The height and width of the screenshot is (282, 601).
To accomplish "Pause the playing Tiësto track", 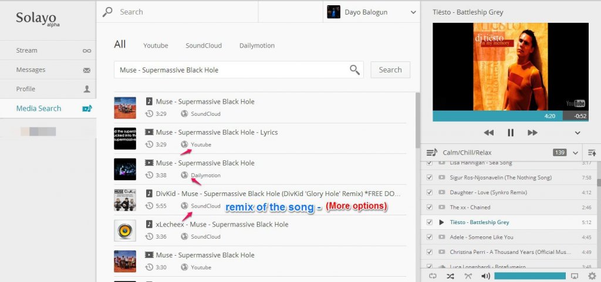I will point(510,133).
